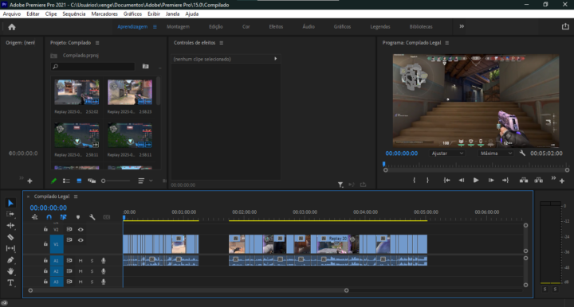Switch to the Áudio workspace tab
The image size is (574, 307).
(x=309, y=27)
